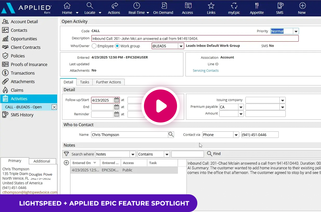Screen dimensions: 321x212
Task: Open the Contact via Phone dropdown
Action: click(236, 135)
